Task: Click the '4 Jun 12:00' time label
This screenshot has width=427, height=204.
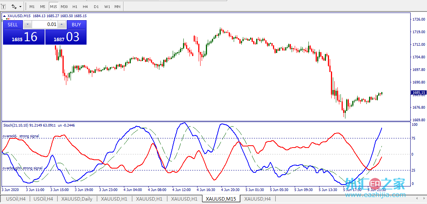Action: (181, 190)
